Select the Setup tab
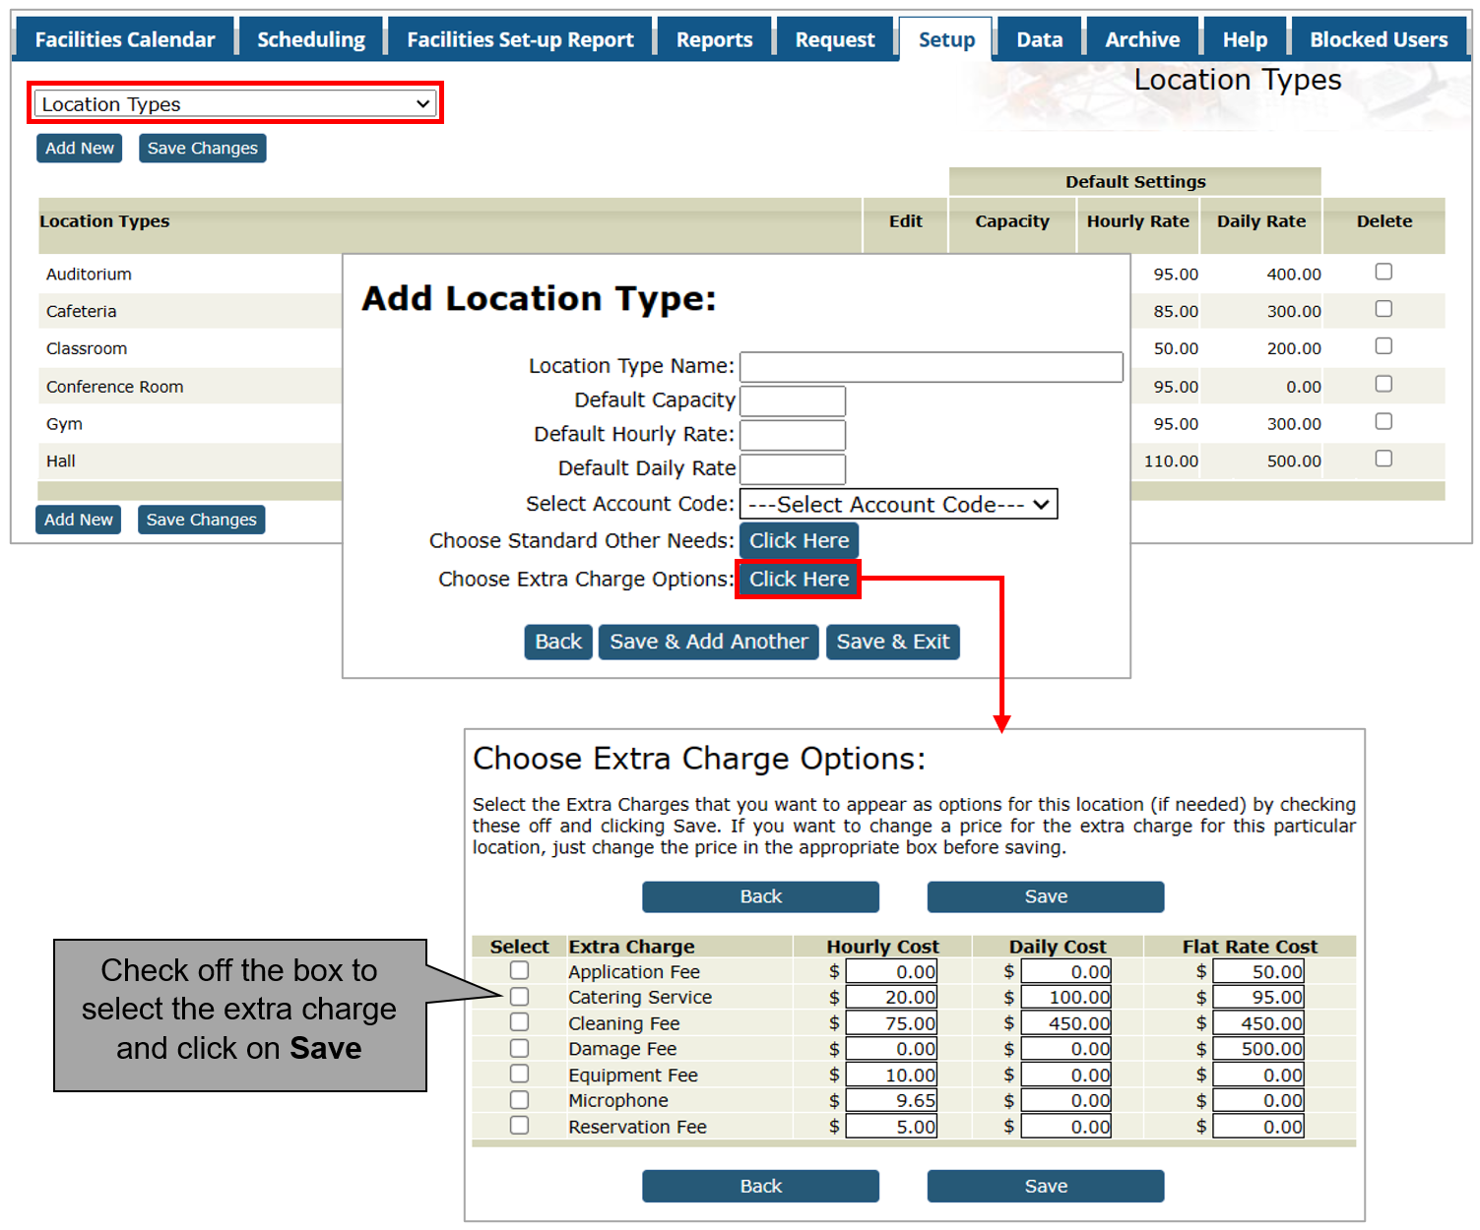The height and width of the screenshot is (1230, 1480). tap(946, 39)
